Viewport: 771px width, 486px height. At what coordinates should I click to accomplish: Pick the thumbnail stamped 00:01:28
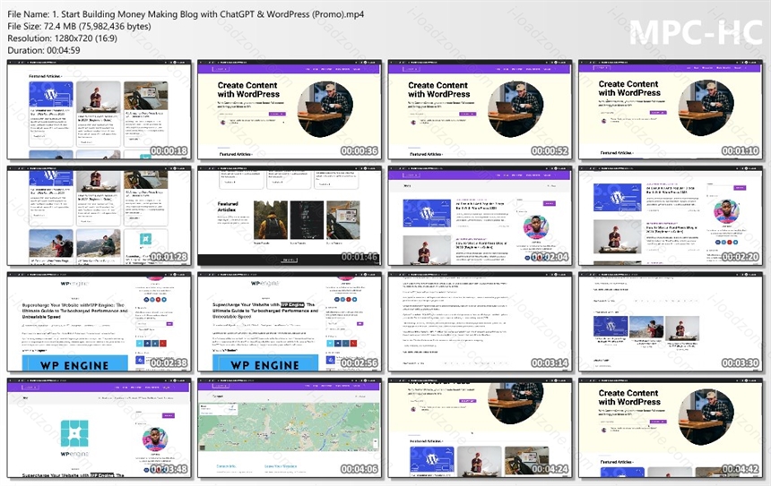(x=100, y=216)
